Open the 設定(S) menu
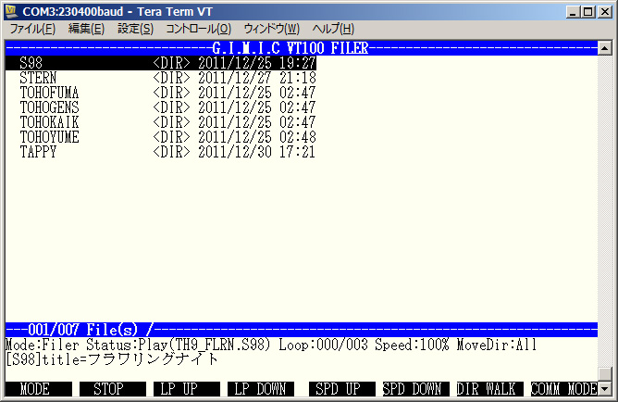This screenshot has width=618, height=402. click(135, 30)
